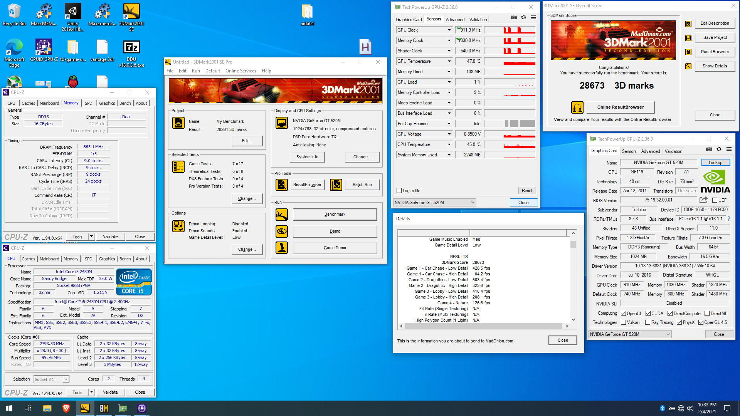Open Online Services menu in 3DMark2001
The width and height of the screenshot is (740, 416).
coord(240,71)
